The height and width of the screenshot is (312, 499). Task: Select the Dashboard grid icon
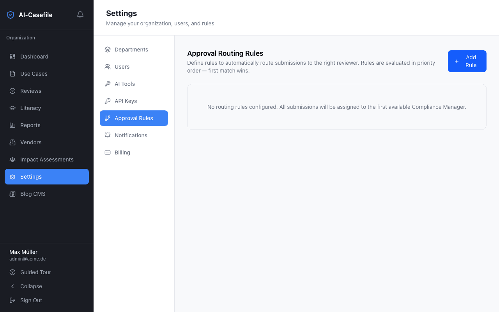click(12, 57)
